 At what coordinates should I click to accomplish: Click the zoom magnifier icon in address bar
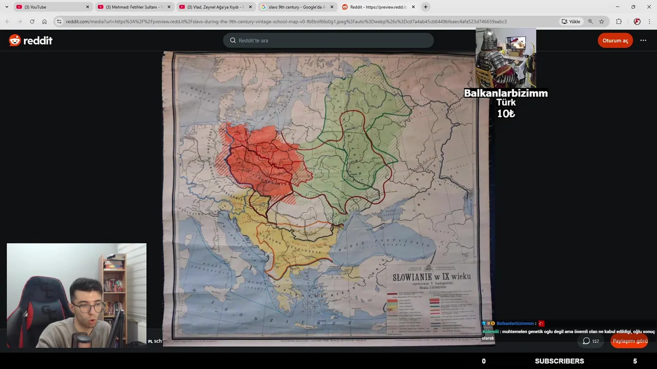(x=590, y=22)
